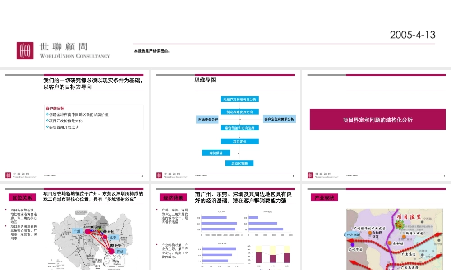The image size is (451, 270).
Task: Click the 客户定位和需求分析 flowchart box
Action: point(279,119)
